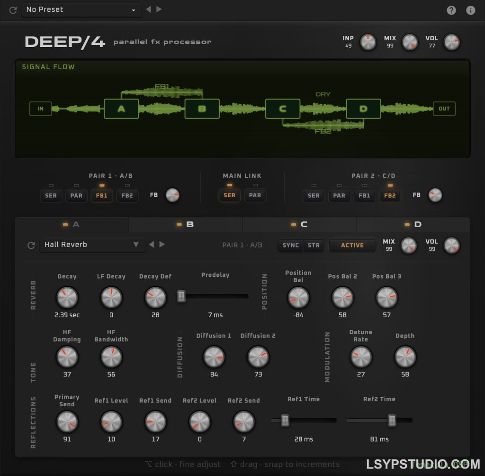Viewport: 485px width, 476px height.
Task: Click the preset reload icon at top left
Action: [12, 10]
